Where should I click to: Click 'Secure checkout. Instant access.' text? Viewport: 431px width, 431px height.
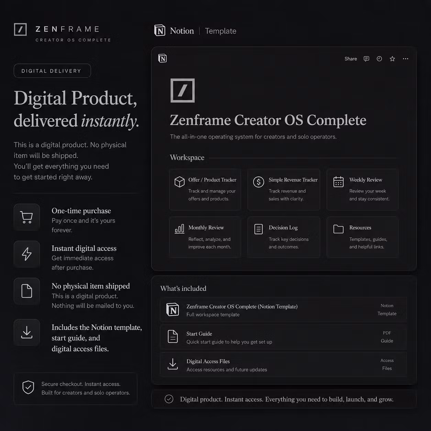81,384
